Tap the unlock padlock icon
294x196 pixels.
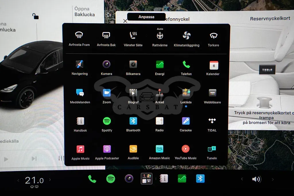coord(35,16)
